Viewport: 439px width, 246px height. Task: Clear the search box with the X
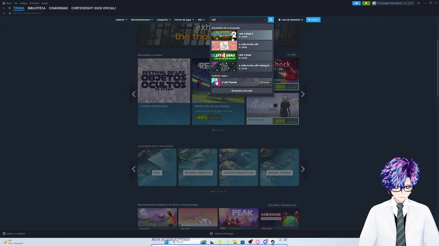coord(265,19)
